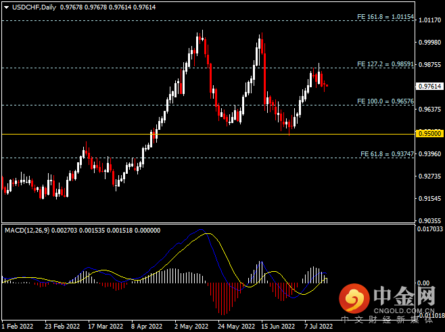
Task: Click the 0.90355 price scale value
Action: (x=429, y=220)
